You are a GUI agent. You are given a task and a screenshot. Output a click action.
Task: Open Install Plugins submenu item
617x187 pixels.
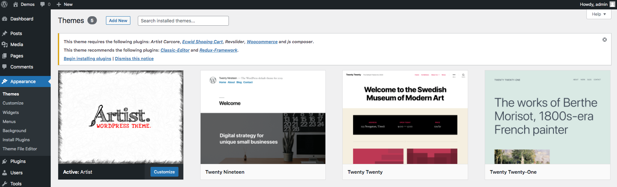16,140
